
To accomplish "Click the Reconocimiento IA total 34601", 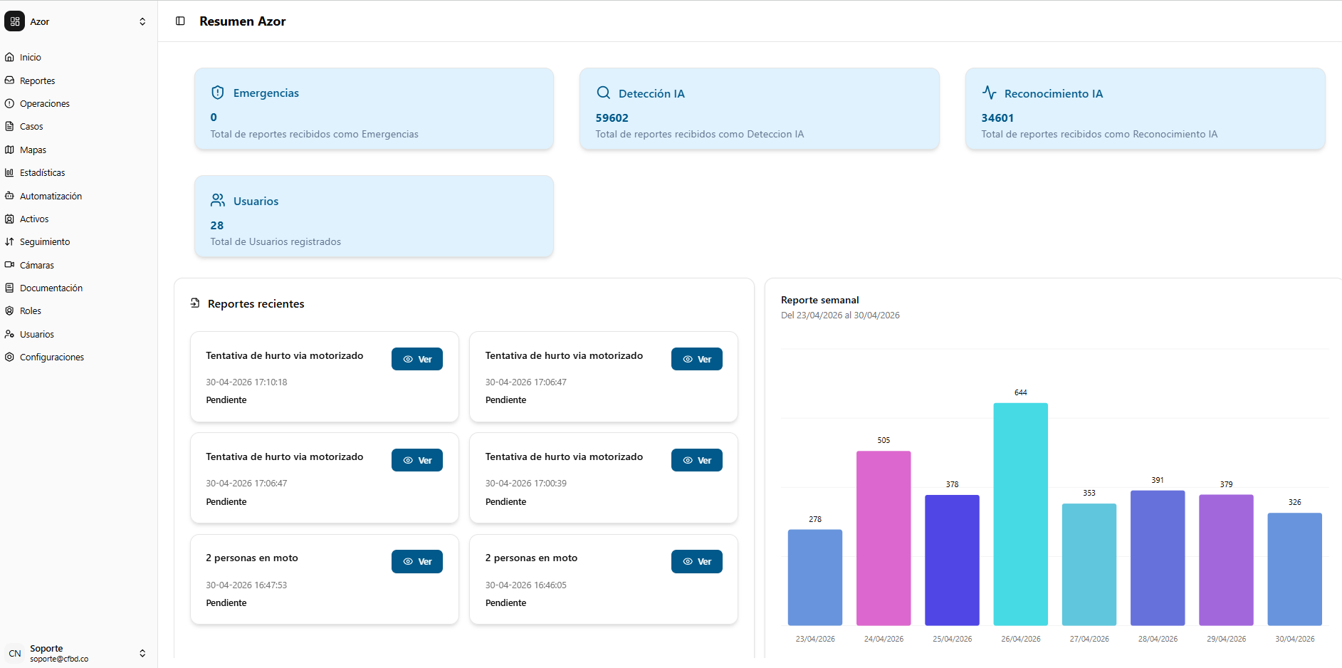I will pyautogui.click(x=997, y=118).
